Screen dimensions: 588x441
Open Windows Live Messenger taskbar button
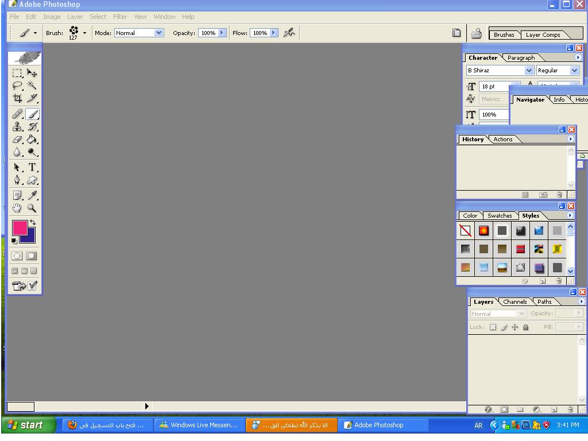[x=199, y=425]
